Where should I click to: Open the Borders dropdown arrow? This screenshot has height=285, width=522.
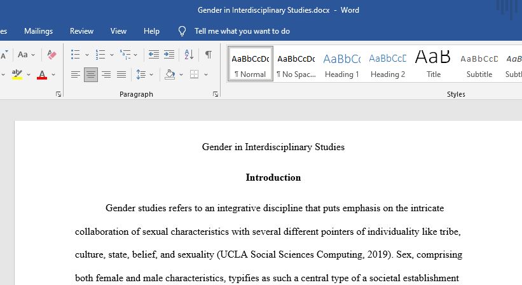206,74
